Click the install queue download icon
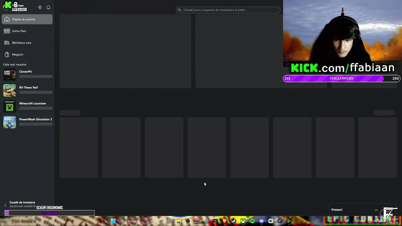The image size is (402, 226). point(5,204)
